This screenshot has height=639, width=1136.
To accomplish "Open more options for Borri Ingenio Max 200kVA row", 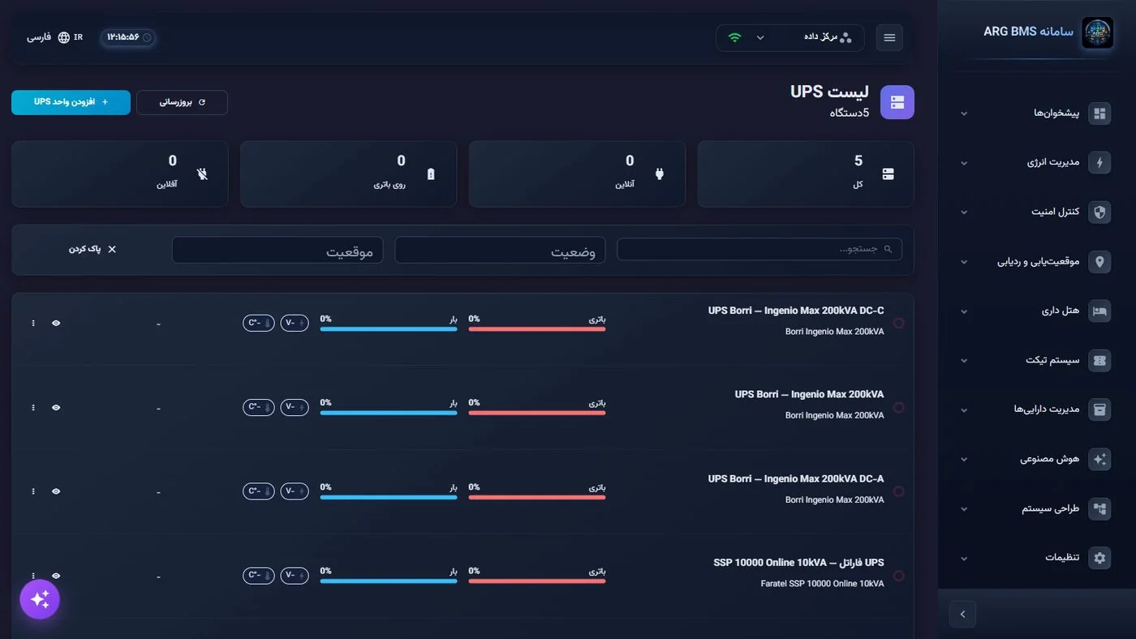I will [33, 407].
